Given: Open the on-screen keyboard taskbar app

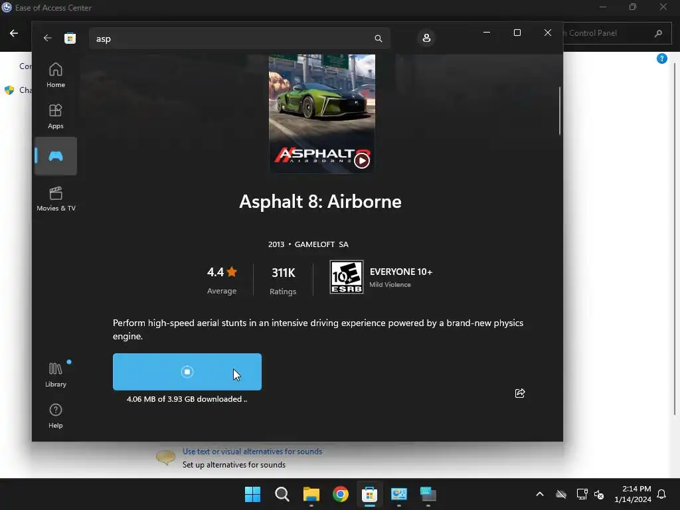Looking at the screenshot, I should (428, 494).
